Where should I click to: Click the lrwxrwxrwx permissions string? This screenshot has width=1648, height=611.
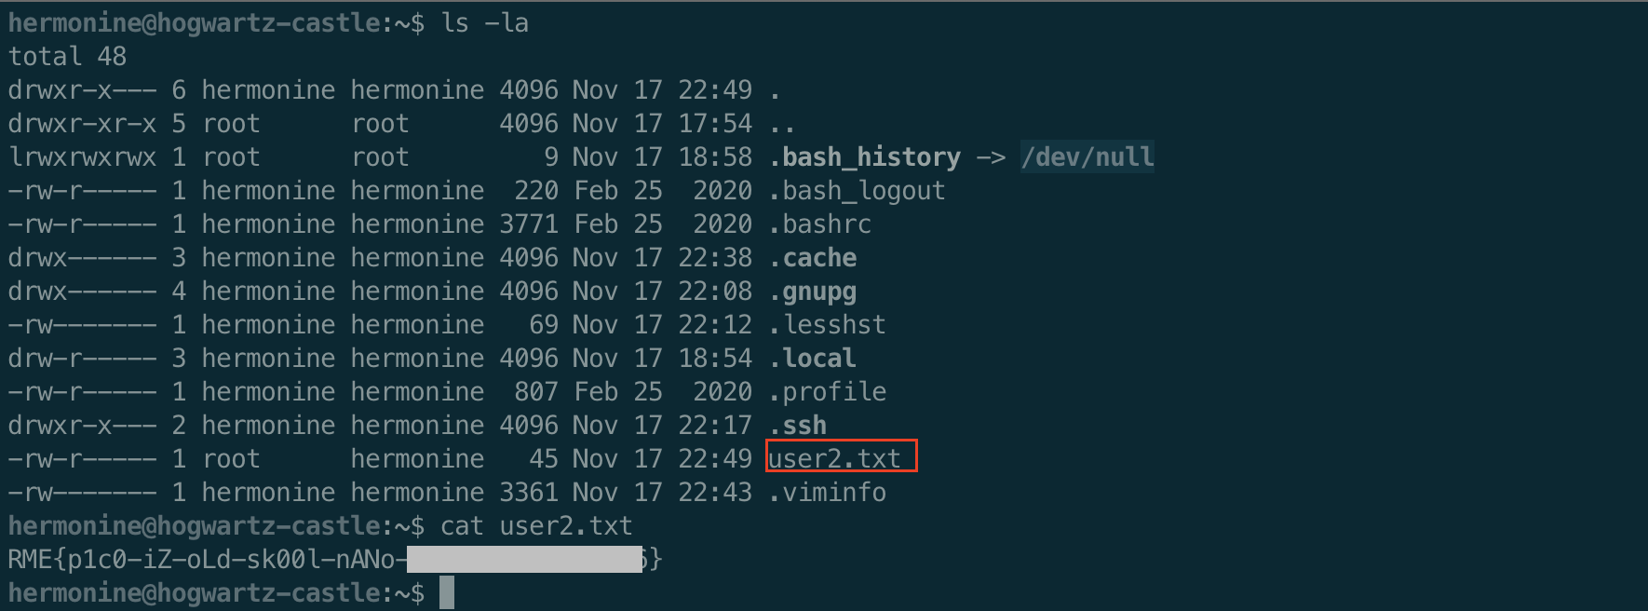[x=82, y=157]
